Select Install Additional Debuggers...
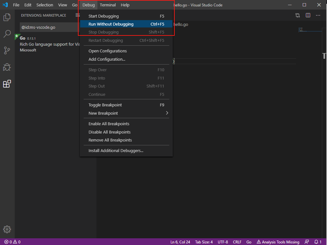Viewport: 327px width, 245px height. pos(126,151)
